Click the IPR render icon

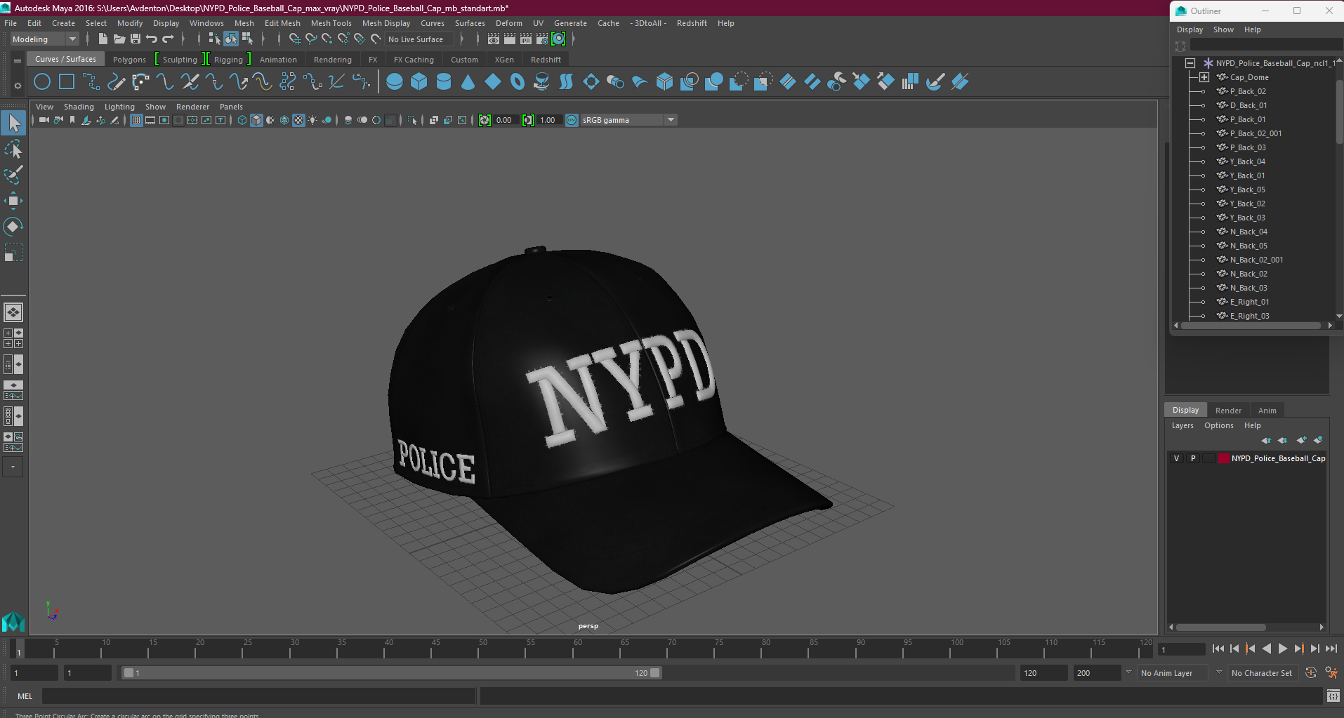(526, 39)
